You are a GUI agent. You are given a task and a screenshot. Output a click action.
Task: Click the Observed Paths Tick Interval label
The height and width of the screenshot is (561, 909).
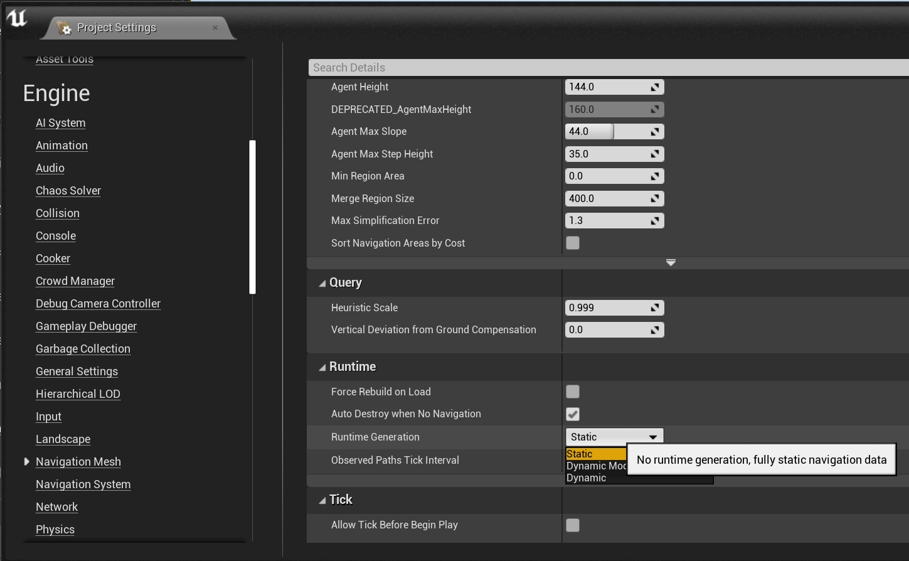(x=395, y=461)
